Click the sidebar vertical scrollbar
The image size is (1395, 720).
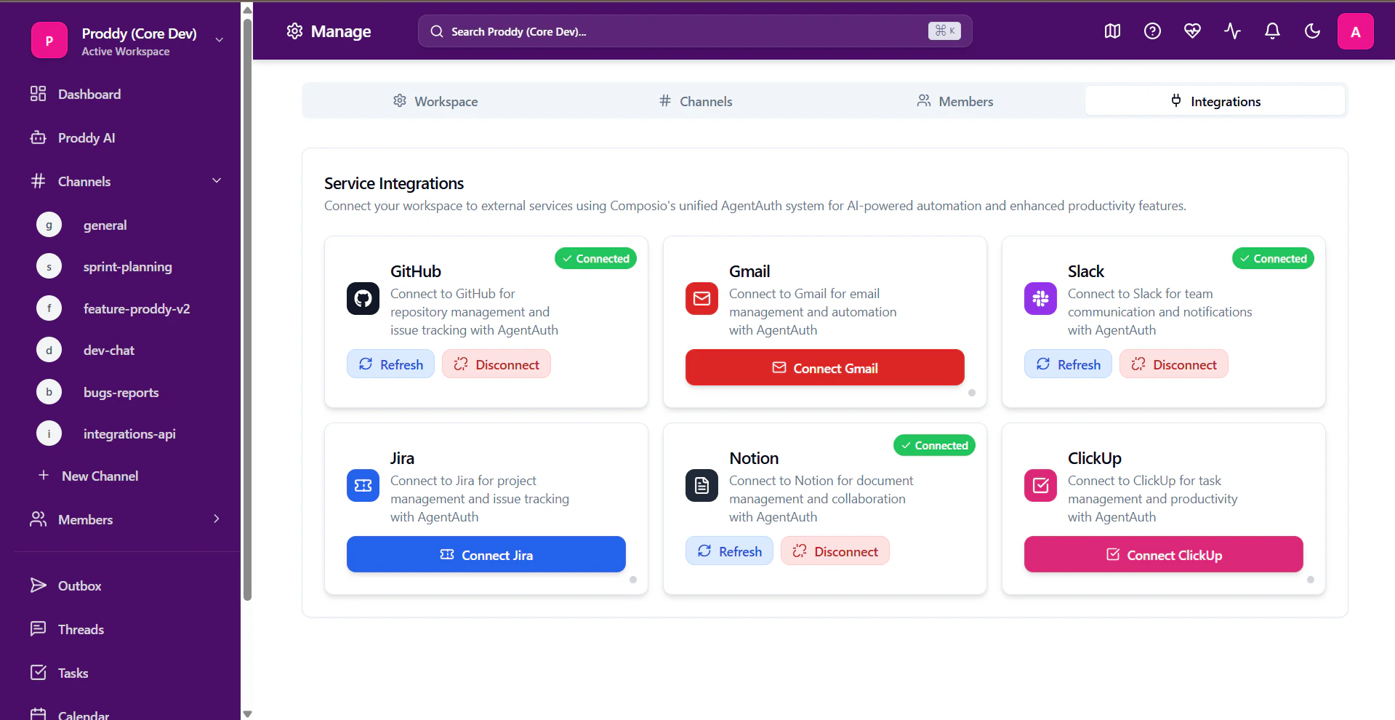[247, 309]
